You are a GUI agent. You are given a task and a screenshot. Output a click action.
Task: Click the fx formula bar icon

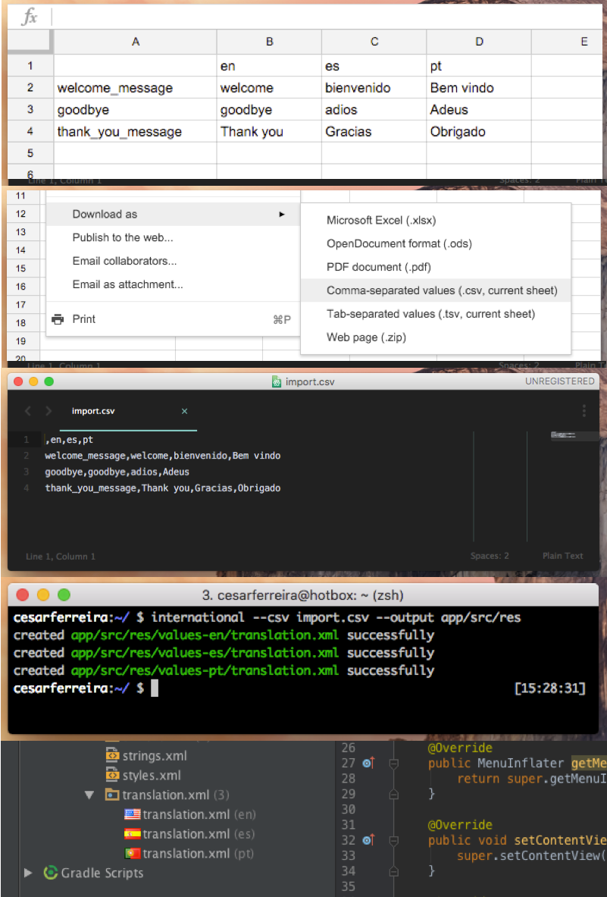click(30, 17)
